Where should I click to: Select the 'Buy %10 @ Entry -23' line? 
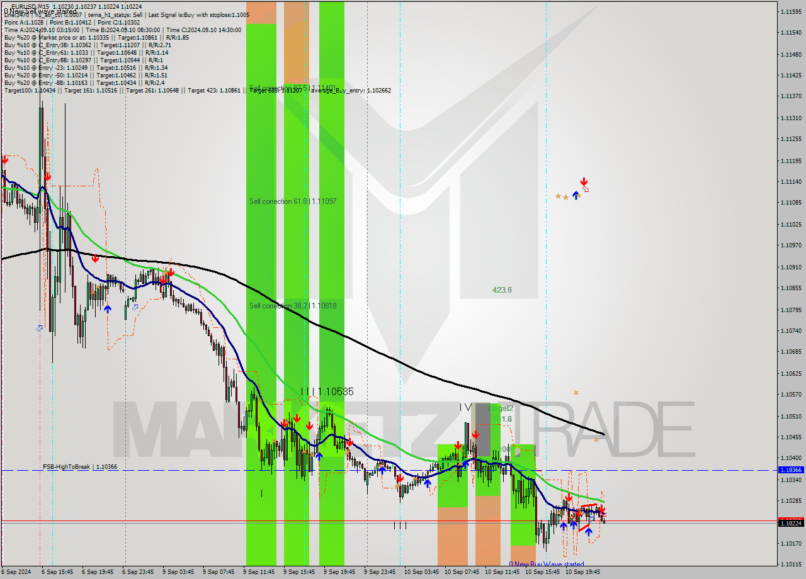point(86,67)
